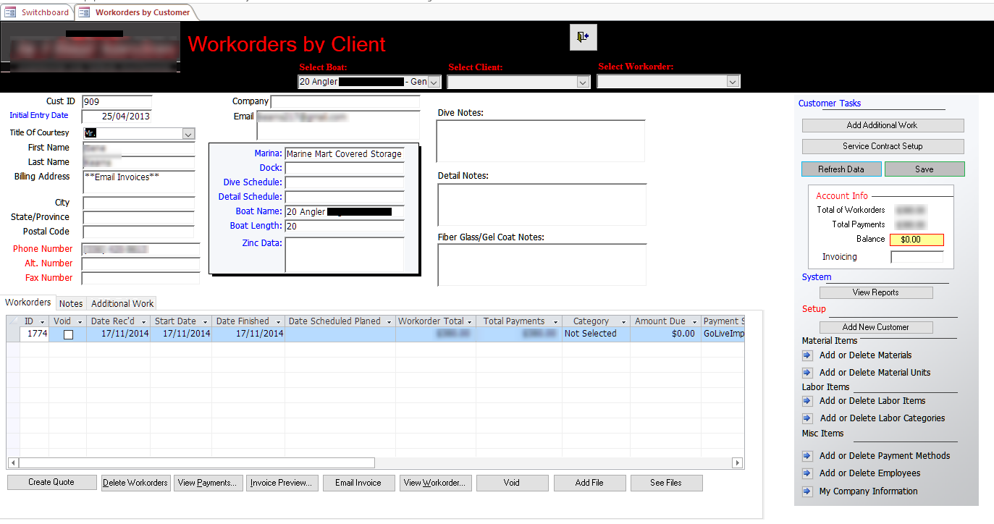Click arrow icon beside Add or Delete Employees

(x=808, y=473)
